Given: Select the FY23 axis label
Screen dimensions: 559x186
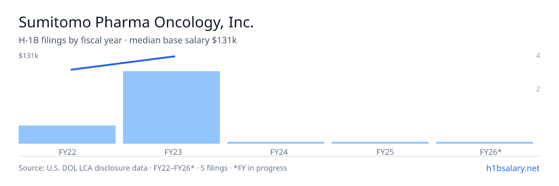Looking at the screenshot, I should pyautogui.click(x=171, y=152).
